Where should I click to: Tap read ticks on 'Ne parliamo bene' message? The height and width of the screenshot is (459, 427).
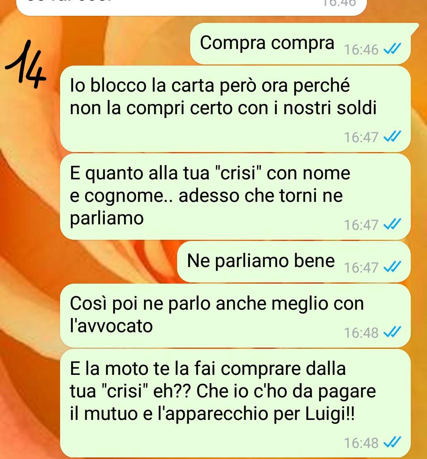click(x=392, y=267)
